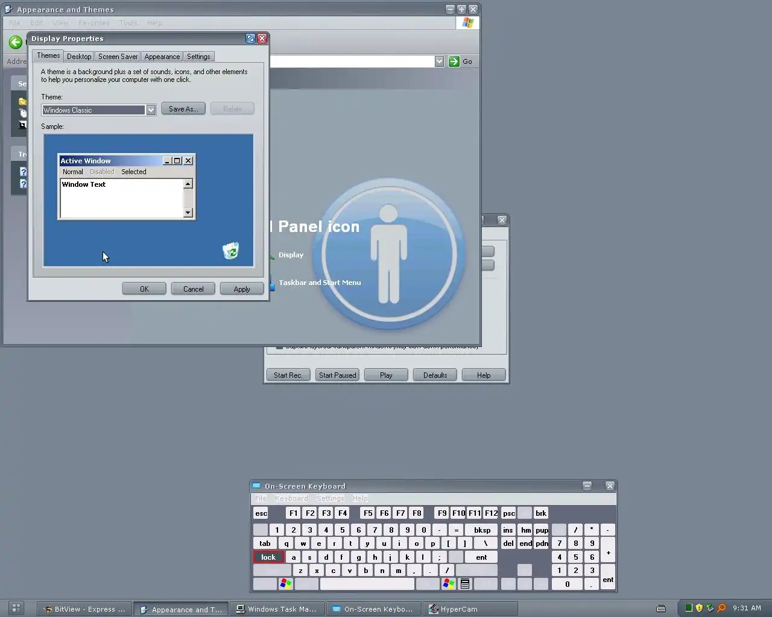Click Start Rec. in HyperCam
772x617 pixels.
tap(288, 375)
